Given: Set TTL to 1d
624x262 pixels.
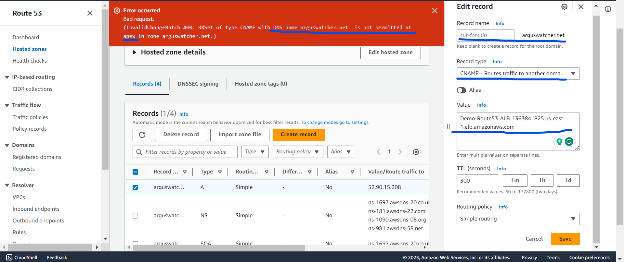Looking at the screenshot, I should pyautogui.click(x=568, y=181).
